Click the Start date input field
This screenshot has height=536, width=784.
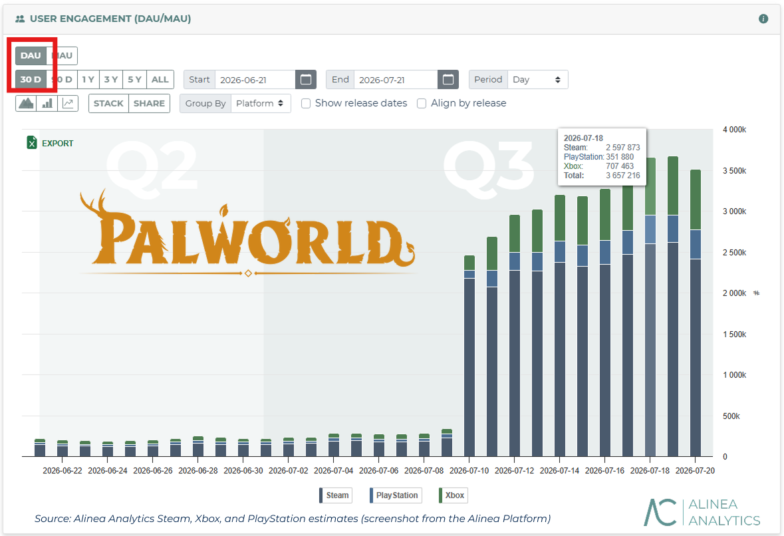coord(255,80)
